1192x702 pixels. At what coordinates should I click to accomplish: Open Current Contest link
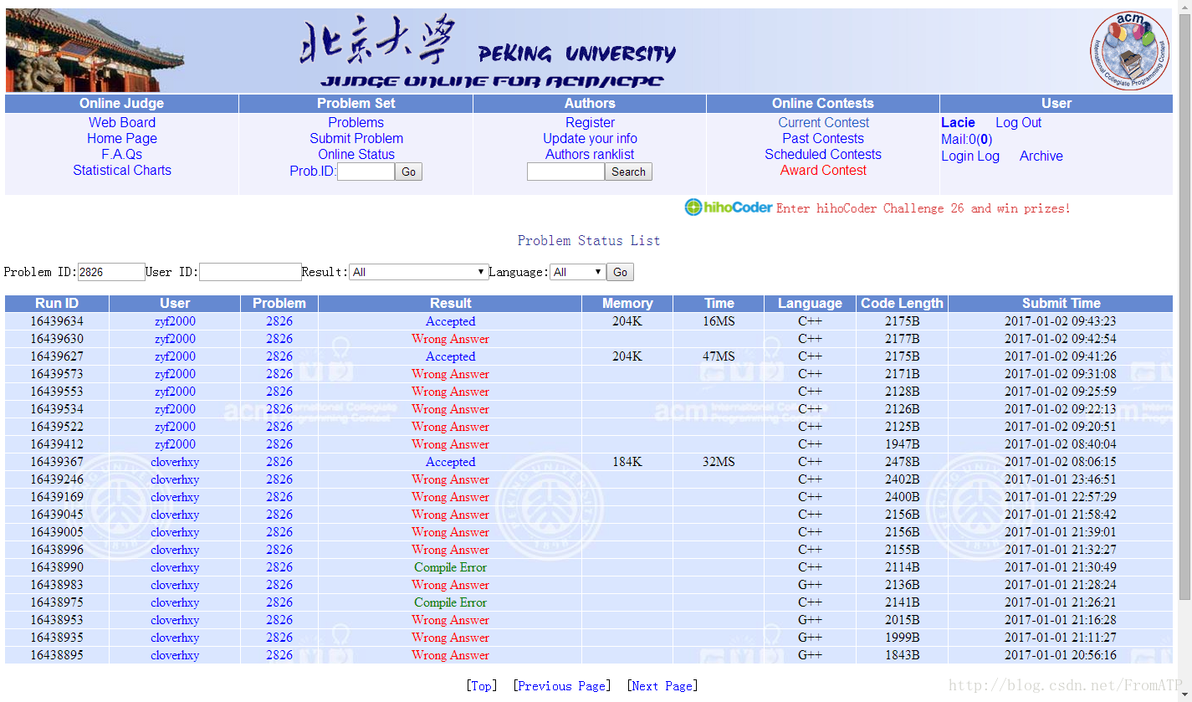(x=824, y=122)
